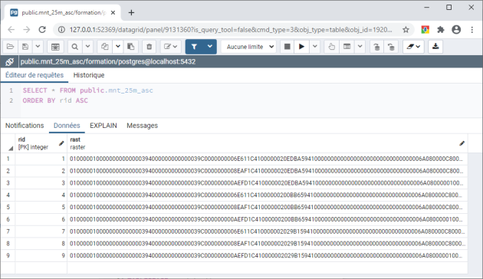Image resolution: width=483 pixels, height=279 pixels.
Task: Open the Aucune limite row limit combo
Action: (x=248, y=47)
